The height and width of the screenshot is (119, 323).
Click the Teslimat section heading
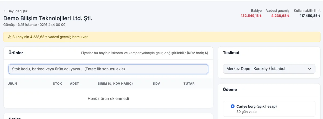231,53
